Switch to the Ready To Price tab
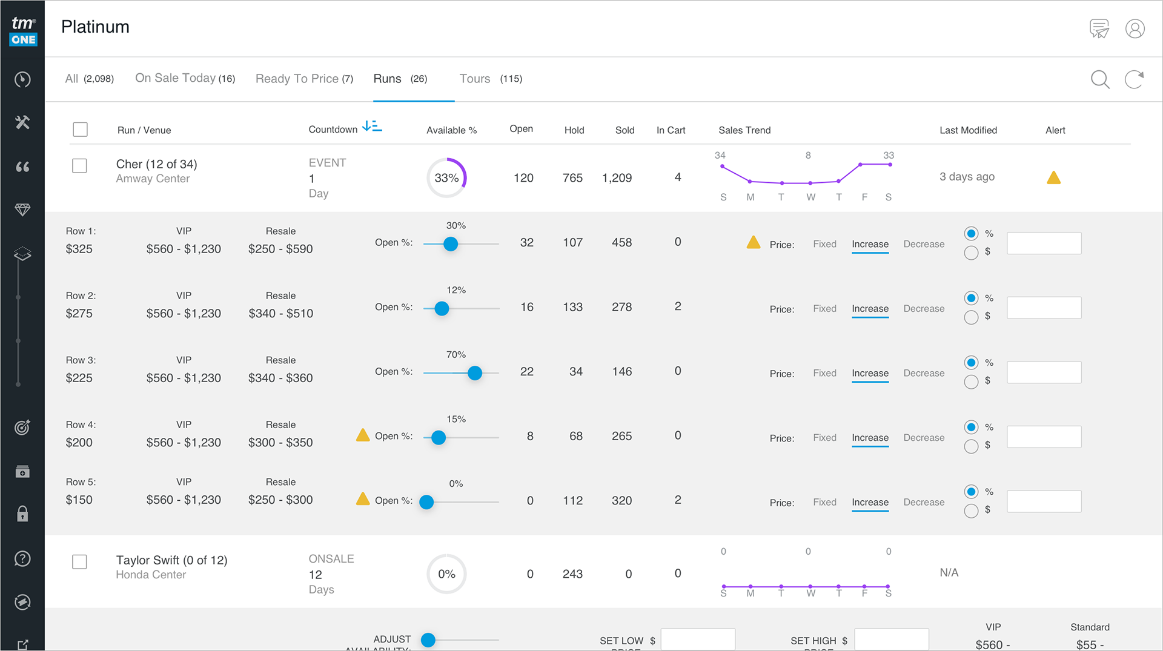Screen dimensions: 1163x651 [304, 79]
